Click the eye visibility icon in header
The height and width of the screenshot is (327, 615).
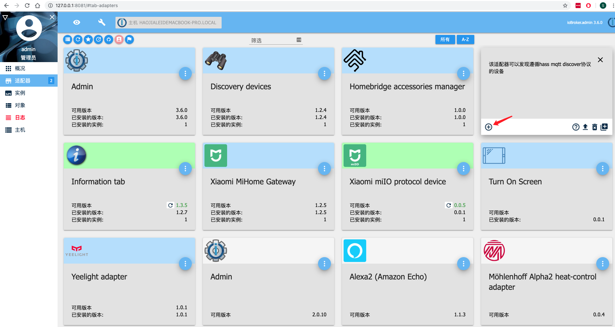click(x=77, y=22)
